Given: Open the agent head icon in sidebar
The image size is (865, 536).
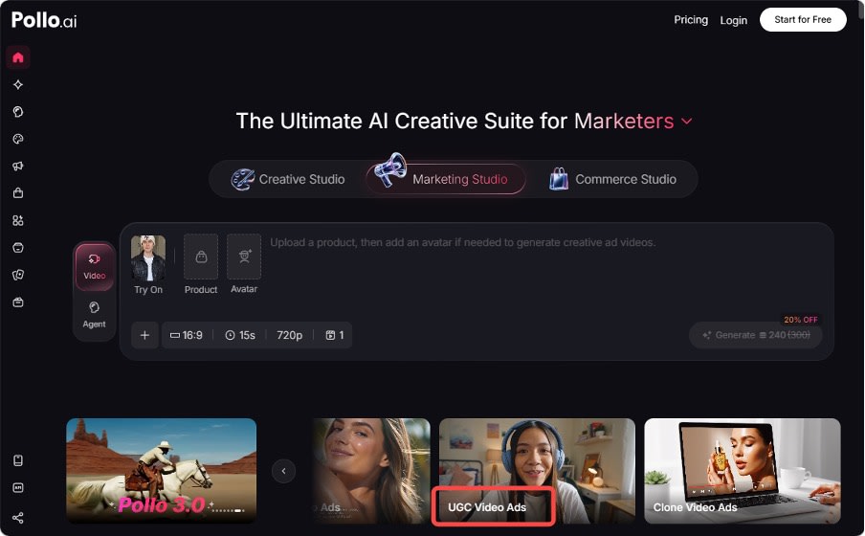Looking at the screenshot, I should [18, 111].
